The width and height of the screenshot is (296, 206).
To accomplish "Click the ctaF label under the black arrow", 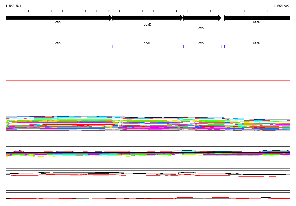I will [202, 28].
